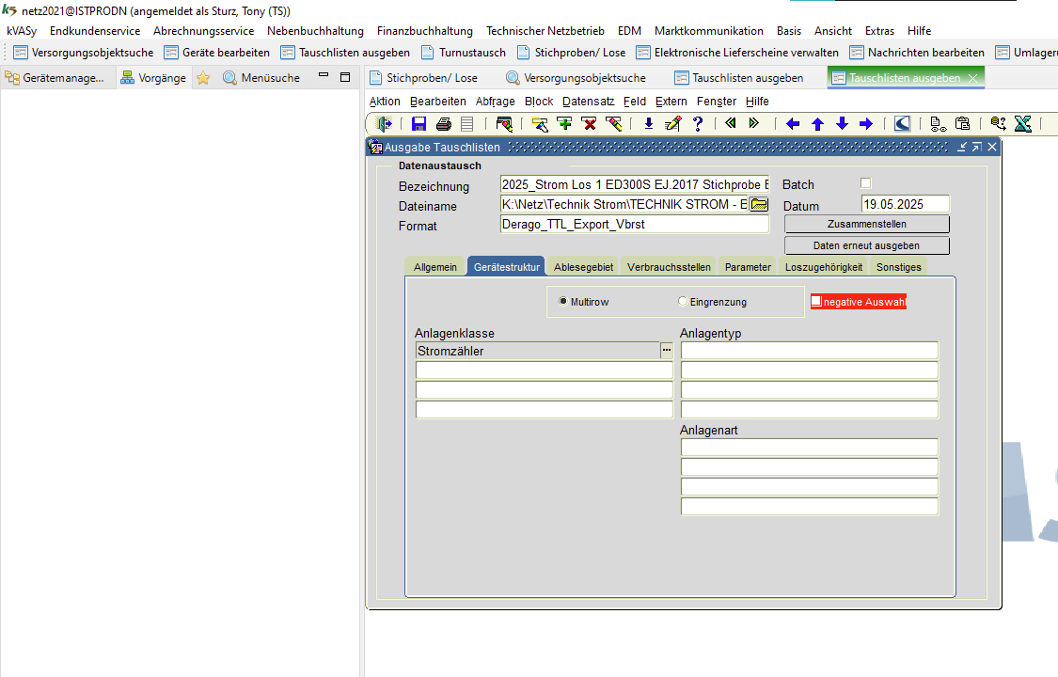The height and width of the screenshot is (677, 1058).
Task: Select the Eingrenzung radio button
Action: click(x=683, y=302)
